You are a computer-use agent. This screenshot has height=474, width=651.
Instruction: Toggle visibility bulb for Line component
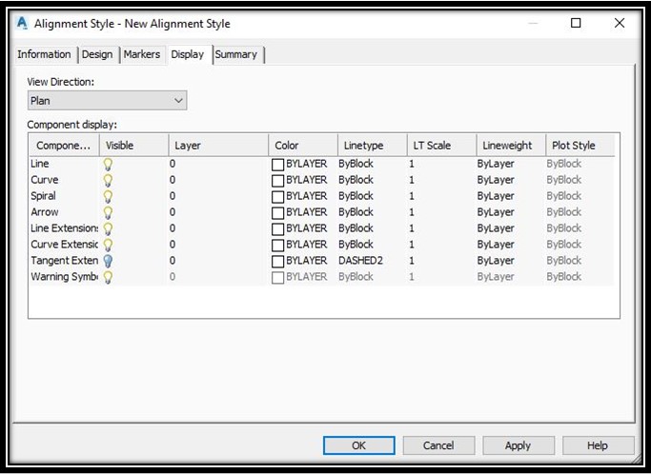108,165
